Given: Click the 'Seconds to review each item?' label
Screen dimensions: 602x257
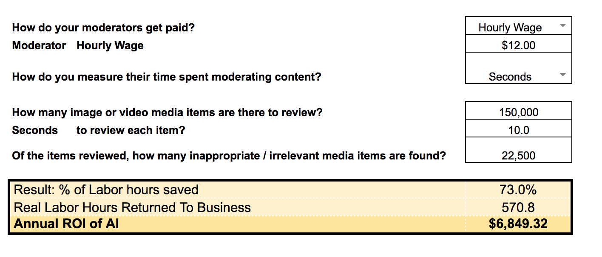Looking at the screenshot, I should [99, 130].
